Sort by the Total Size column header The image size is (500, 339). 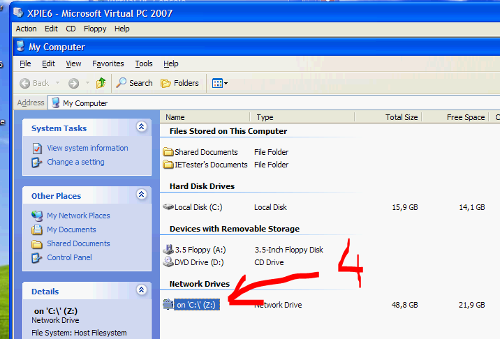pos(388,117)
